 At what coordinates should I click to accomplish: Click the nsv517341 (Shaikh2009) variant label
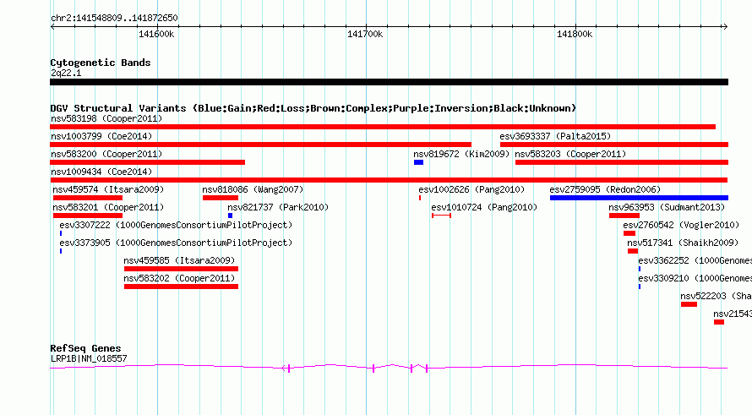point(683,243)
